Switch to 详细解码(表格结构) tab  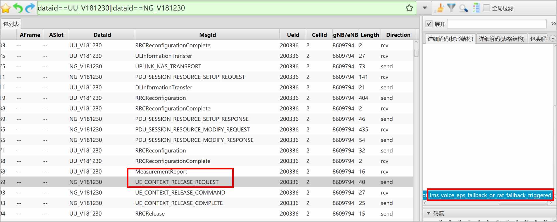[x=501, y=39]
